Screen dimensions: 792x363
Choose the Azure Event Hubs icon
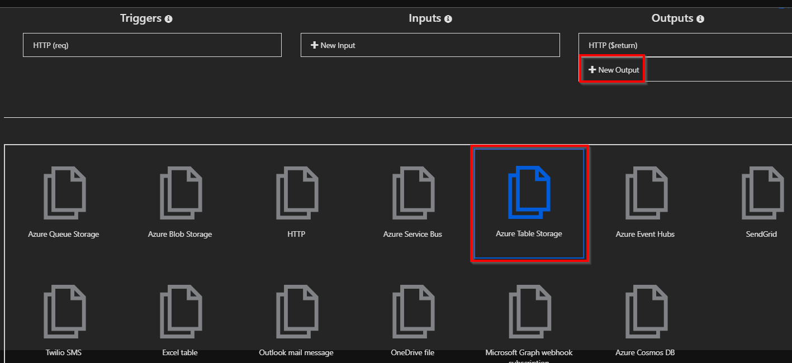645,193
